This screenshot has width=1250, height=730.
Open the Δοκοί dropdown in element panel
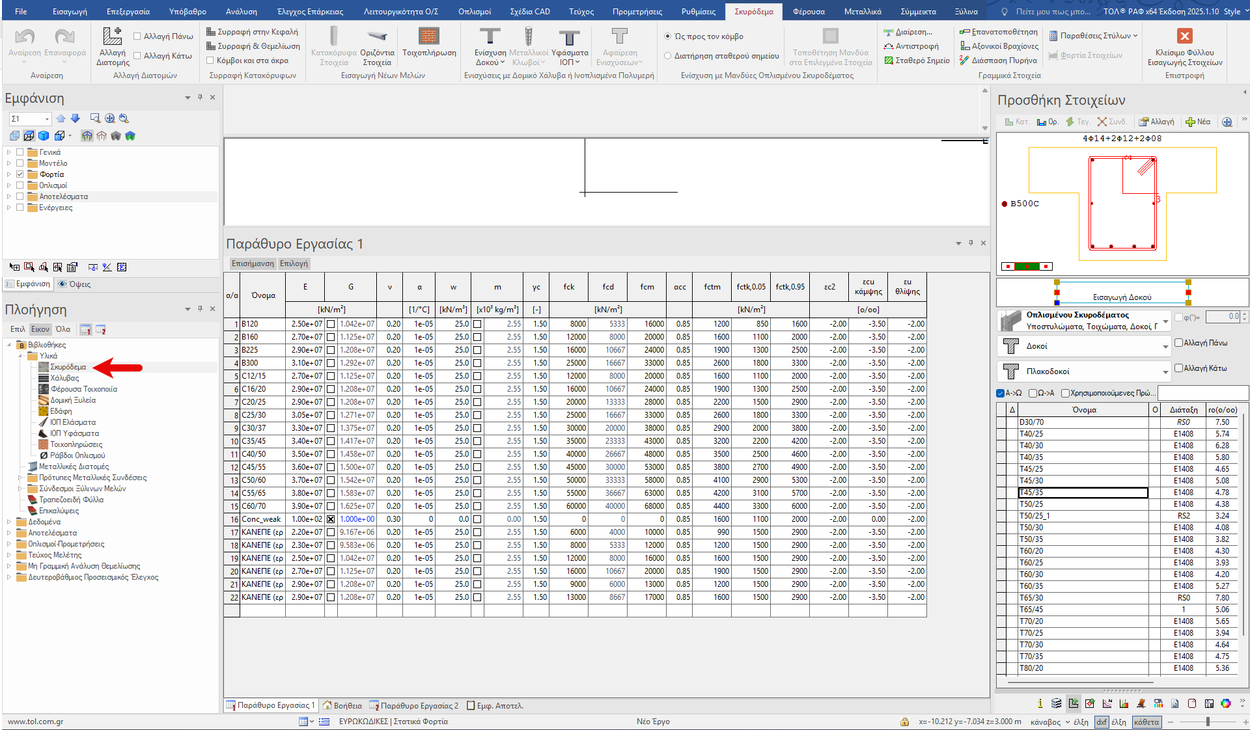pos(1165,347)
